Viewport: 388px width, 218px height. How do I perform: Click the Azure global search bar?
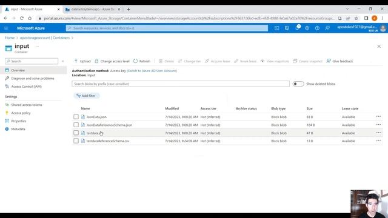pyautogui.click(x=167, y=28)
